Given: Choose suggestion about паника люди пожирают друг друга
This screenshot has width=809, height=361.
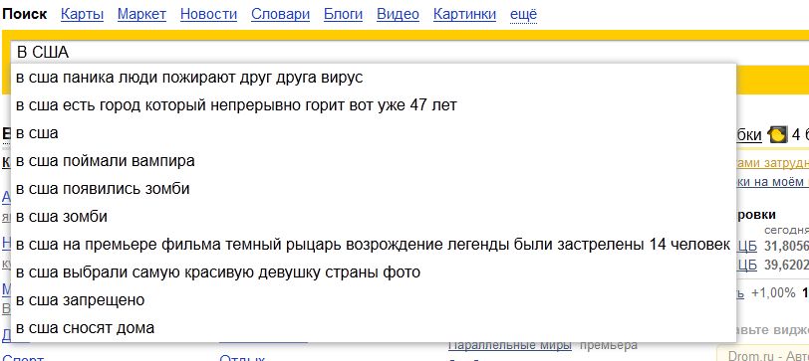Looking at the screenshot, I should [x=374, y=78].
